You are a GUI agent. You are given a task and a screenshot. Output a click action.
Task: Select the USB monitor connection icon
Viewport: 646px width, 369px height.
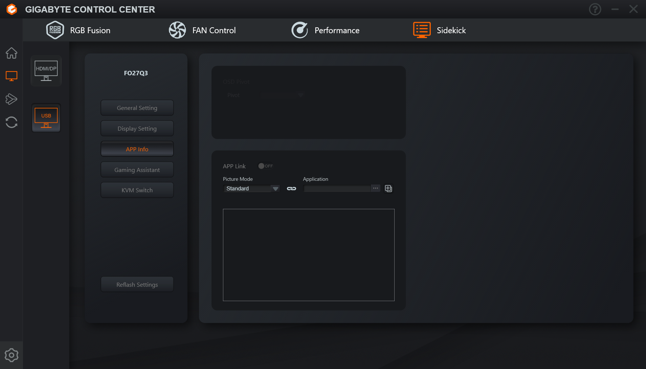click(46, 118)
